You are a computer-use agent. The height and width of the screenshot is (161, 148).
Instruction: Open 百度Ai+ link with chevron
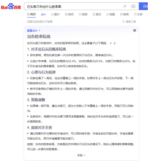click(34, 31)
